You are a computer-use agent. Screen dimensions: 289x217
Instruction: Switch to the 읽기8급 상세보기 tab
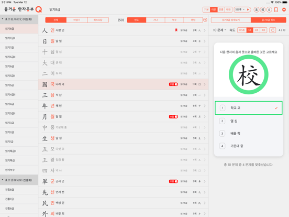(x=231, y=20)
